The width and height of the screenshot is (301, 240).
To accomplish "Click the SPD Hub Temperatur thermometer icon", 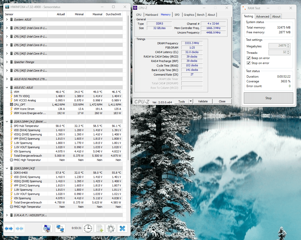I will tap(11, 126).
